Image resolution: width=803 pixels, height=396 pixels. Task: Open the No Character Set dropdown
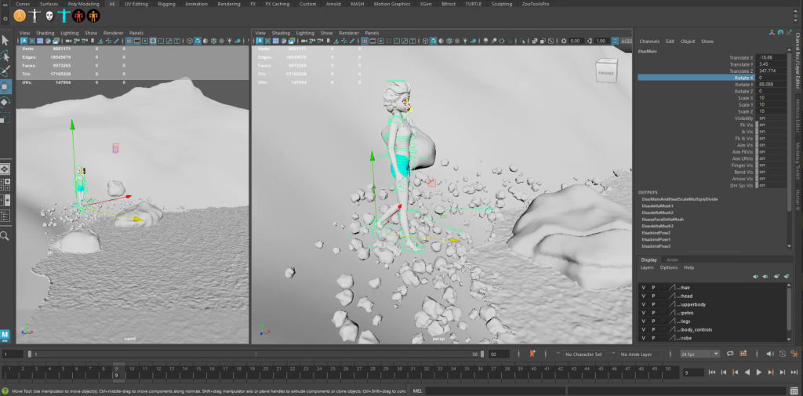click(x=583, y=354)
